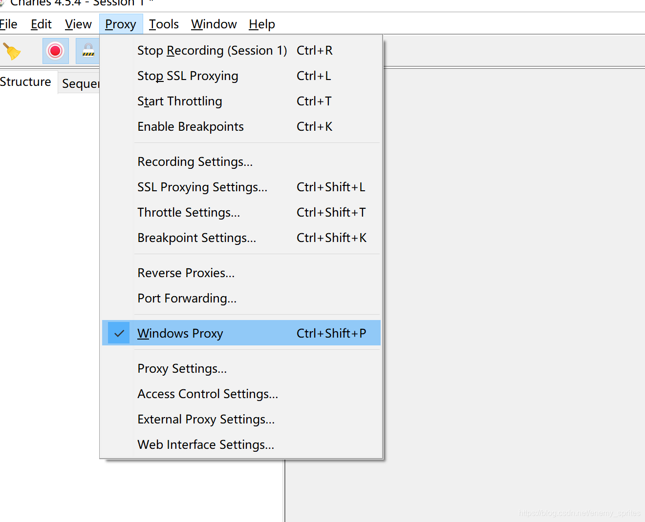Open the View menu
Viewport: 645px width, 522px height.
[x=78, y=24]
